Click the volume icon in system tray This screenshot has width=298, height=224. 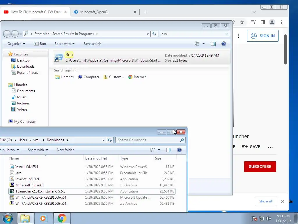[x=269, y=218]
